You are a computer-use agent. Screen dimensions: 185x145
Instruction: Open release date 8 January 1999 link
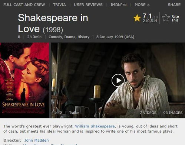pyautogui.click(x=115, y=37)
